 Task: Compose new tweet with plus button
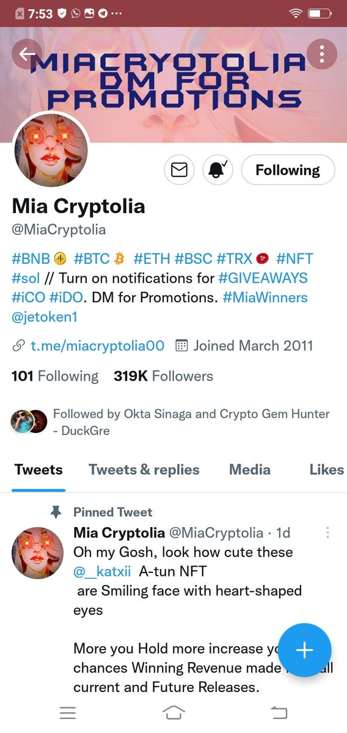click(304, 650)
